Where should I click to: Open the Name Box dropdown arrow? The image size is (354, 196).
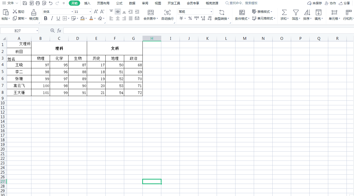(x=37, y=31)
